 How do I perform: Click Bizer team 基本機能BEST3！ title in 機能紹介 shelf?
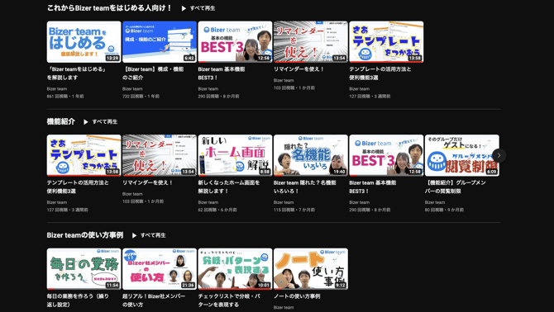pyautogui.click(x=373, y=187)
